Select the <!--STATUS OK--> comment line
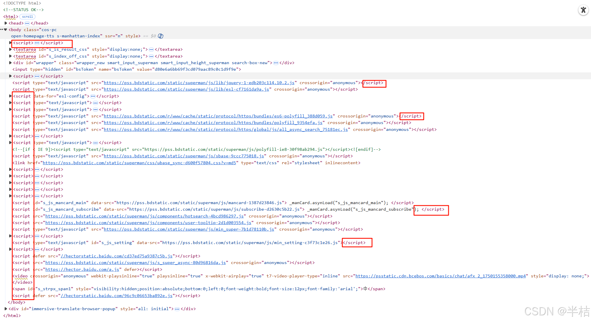 coord(23,10)
